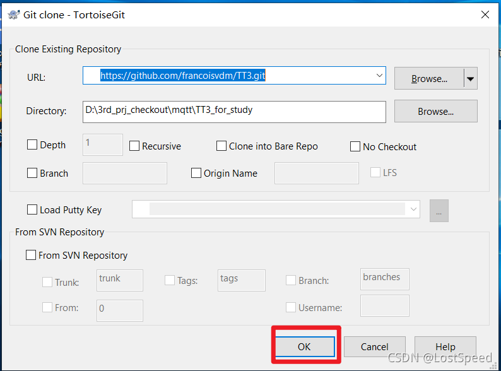Click the Username text field
The height and width of the screenshot is (371, 501).
click(385, 306)
